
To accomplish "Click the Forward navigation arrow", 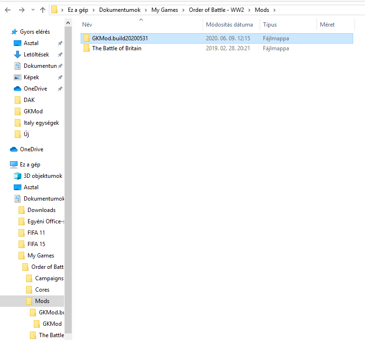I will [21, 9].
